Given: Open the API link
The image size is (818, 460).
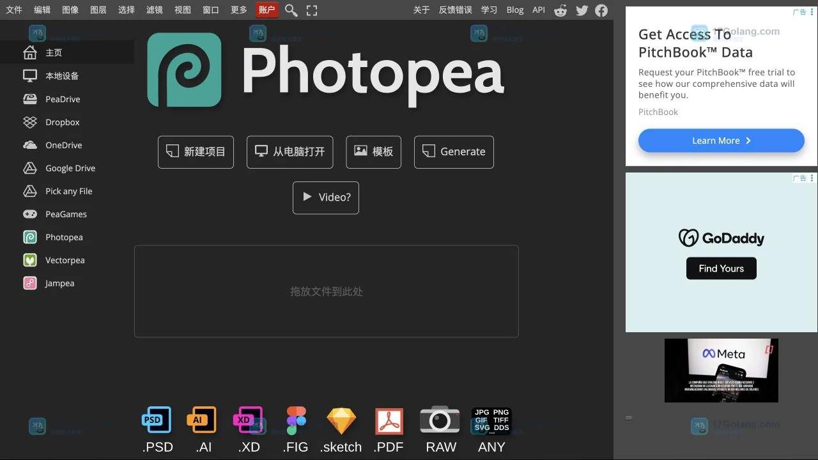Looking at the screenshot, I should tap(539, 10).
